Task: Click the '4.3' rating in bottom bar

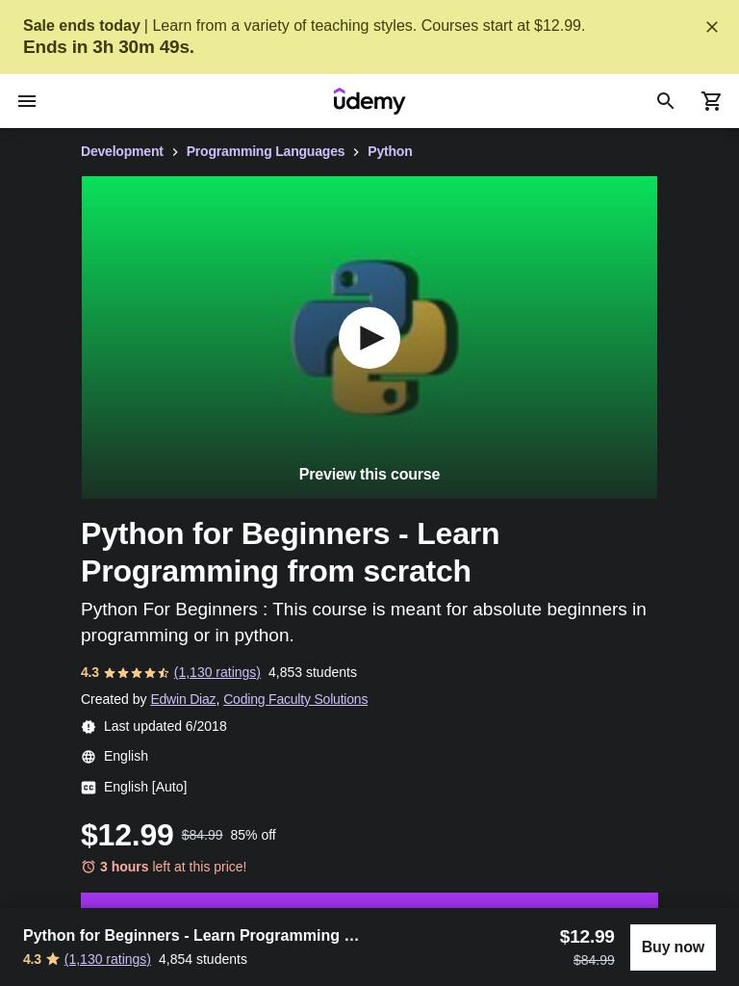Action: pyautogui.click(x=32, y=959)
